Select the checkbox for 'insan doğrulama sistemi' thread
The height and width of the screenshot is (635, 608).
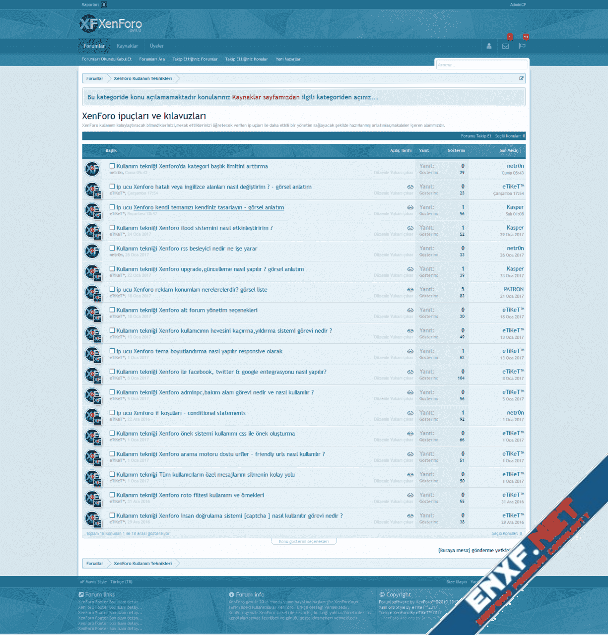pyautogui.click(x=112, y=515)
